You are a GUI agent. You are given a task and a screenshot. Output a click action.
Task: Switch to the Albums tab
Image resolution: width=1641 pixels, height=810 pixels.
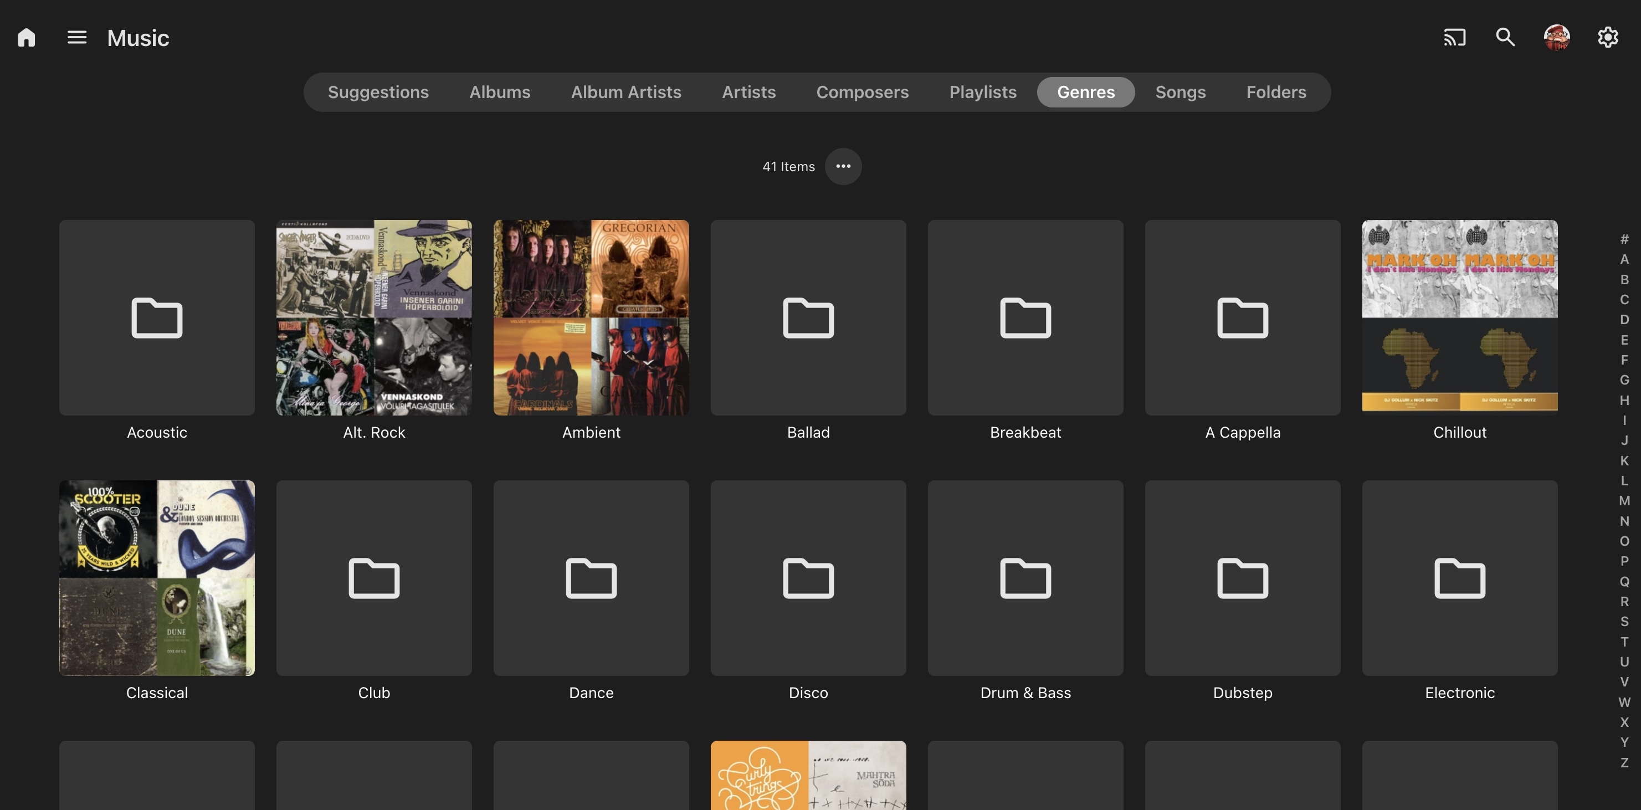pyautogui.click(x=499, y=93)
